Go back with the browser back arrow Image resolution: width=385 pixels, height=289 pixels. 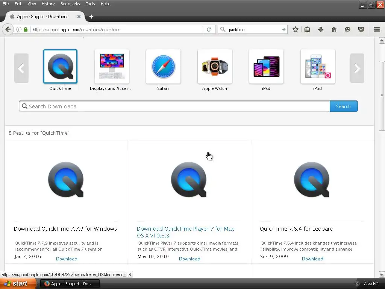8,29
